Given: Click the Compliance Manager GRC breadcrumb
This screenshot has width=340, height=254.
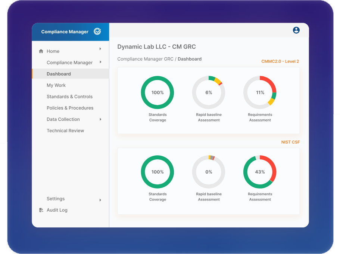Looking at the screenshot, I should pyautogui.click(x=145, y=59).
